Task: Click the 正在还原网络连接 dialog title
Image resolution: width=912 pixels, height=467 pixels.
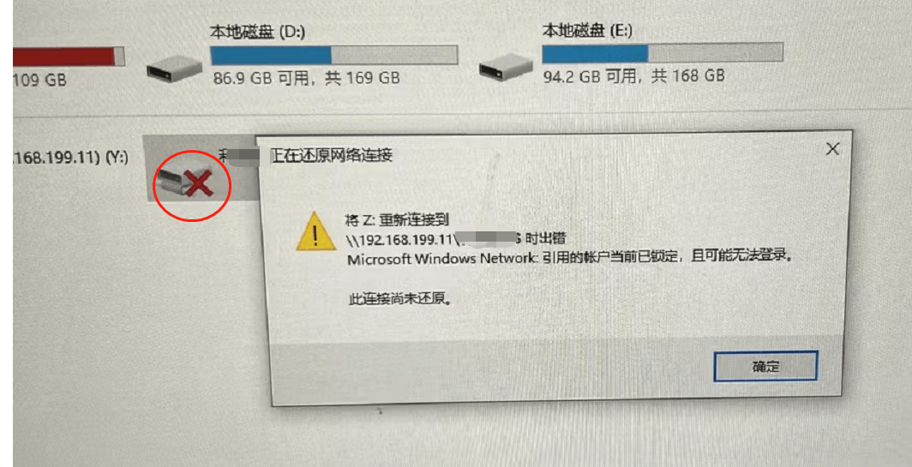Action: click(x=332, y=155)
